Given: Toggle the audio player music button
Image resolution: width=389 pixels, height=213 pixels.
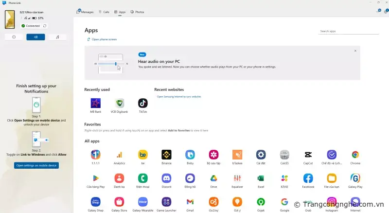Looking at the screenshot, I should tap(57, 37).
